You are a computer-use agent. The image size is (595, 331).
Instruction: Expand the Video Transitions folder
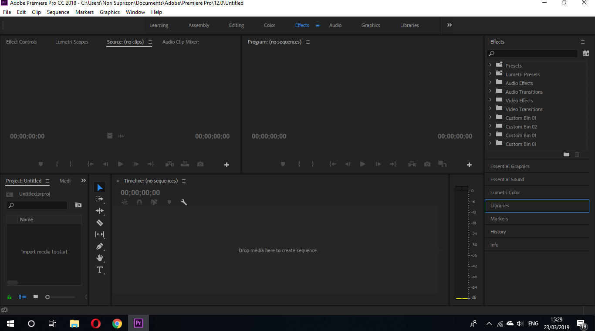pyautogui.click(x=490, y=108)
